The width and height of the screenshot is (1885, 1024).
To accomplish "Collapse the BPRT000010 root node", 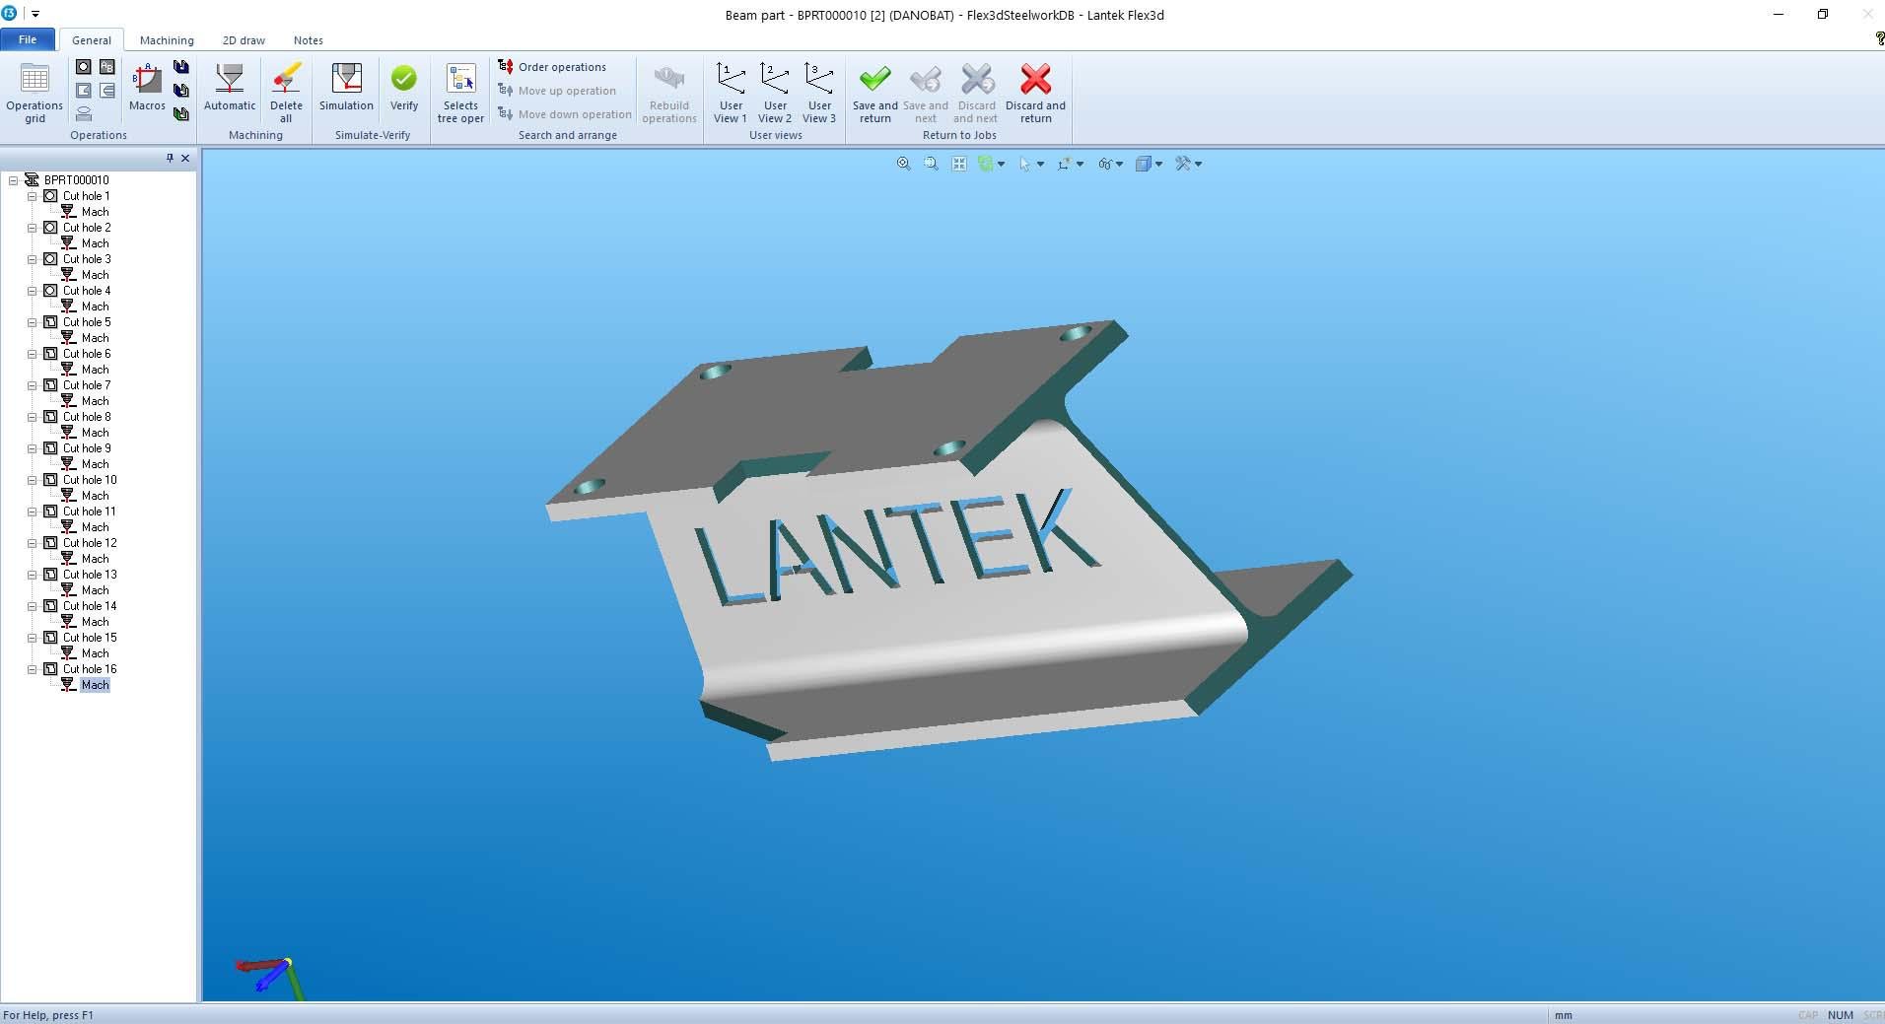I will click(x=14, y=180).
